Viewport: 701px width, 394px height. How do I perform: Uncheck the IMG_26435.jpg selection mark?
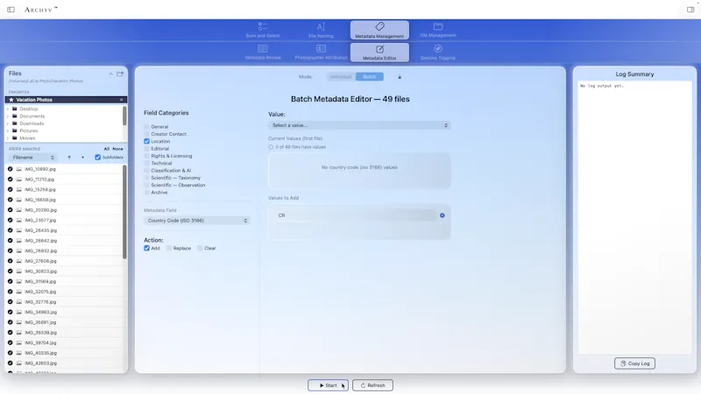[x=11, y=230]
